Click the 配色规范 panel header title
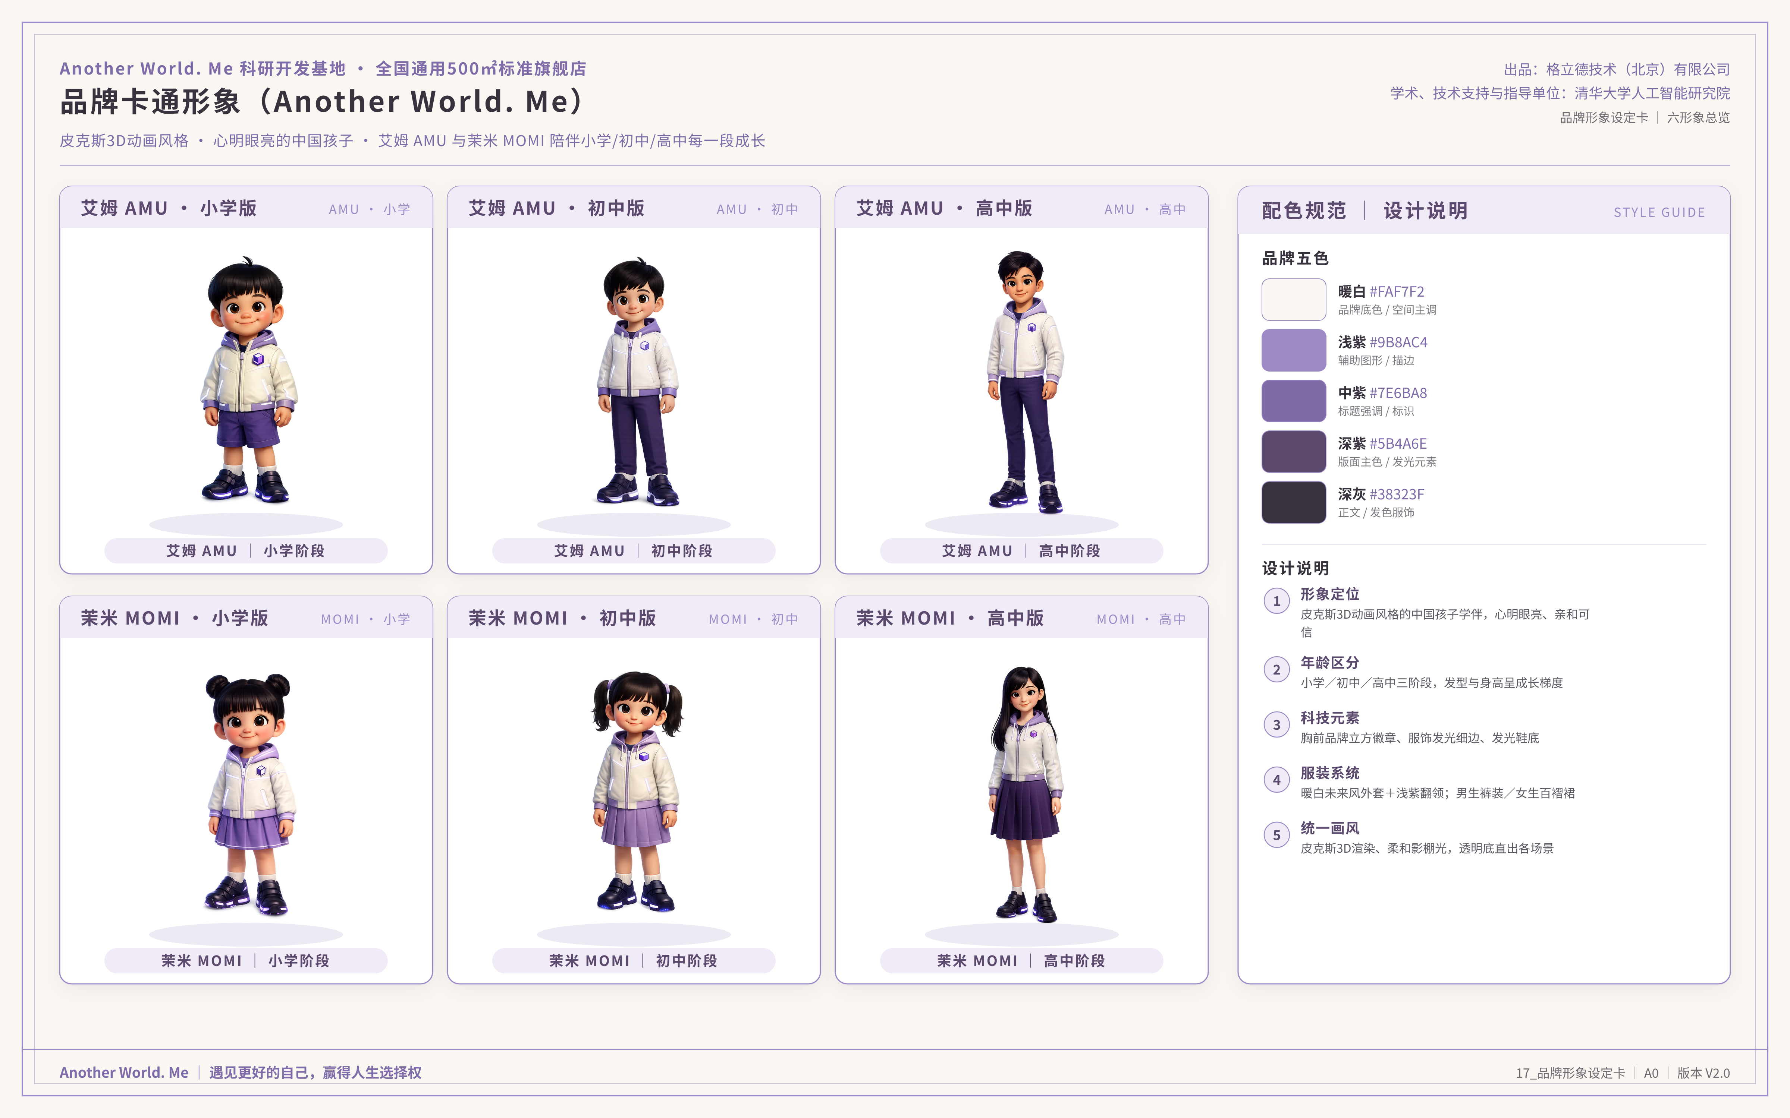This screenshot has width=1790, height=1118. [x=1303, y=211]
